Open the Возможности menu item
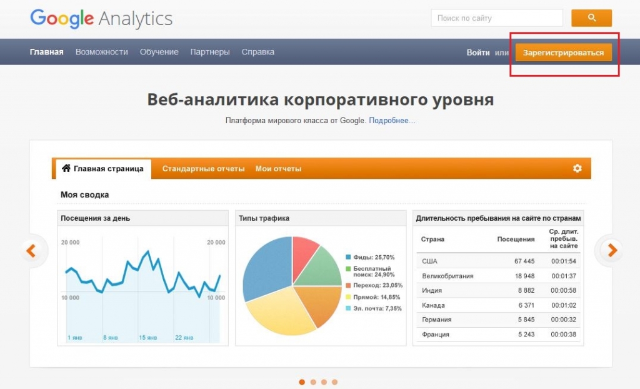640x389 pixels. pyautogui.click(x=102, y=52)
